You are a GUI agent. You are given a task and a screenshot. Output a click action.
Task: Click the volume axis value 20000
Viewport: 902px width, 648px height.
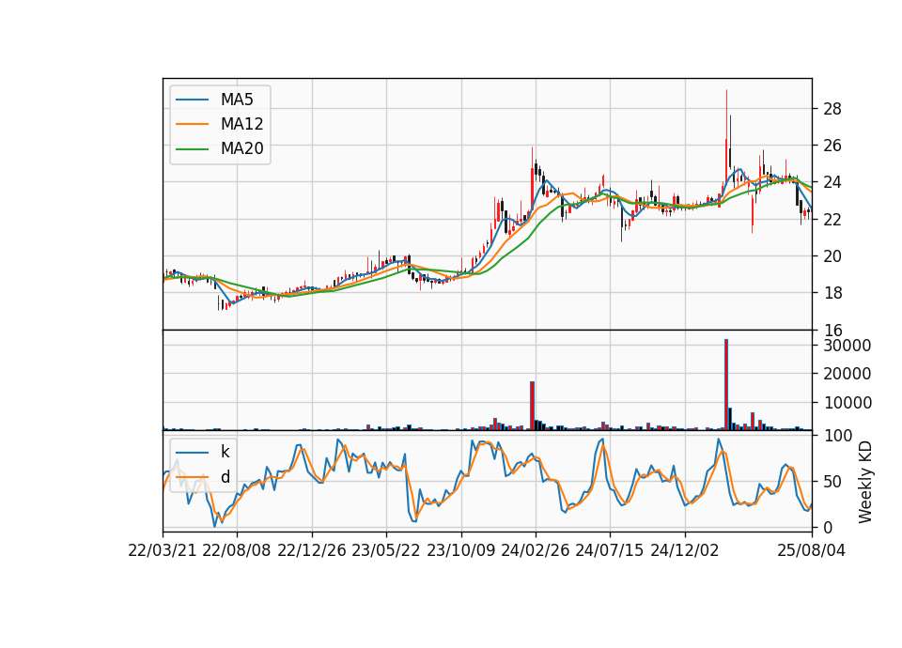[848, 374]
